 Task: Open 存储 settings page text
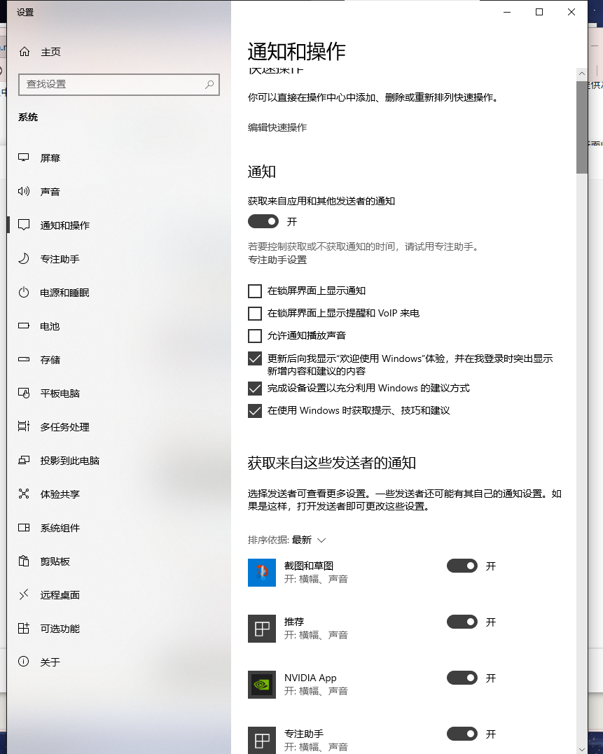click(x=50, y=360)
